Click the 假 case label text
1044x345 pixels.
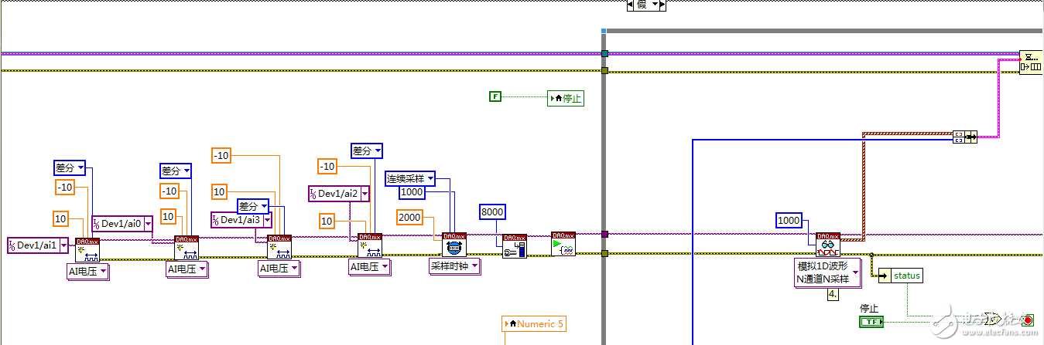(642, 5)
